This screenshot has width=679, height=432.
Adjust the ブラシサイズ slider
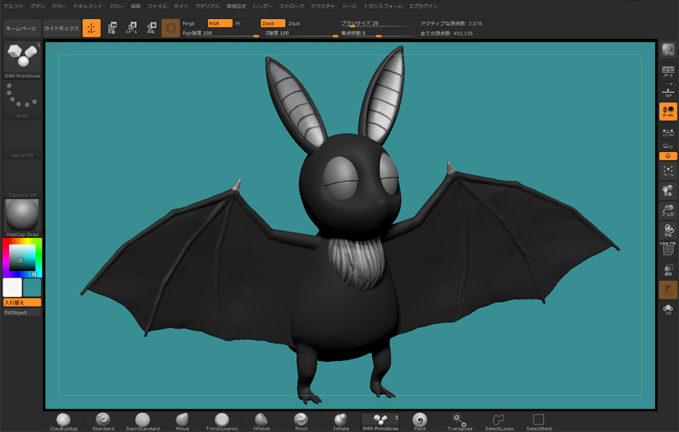378,23
